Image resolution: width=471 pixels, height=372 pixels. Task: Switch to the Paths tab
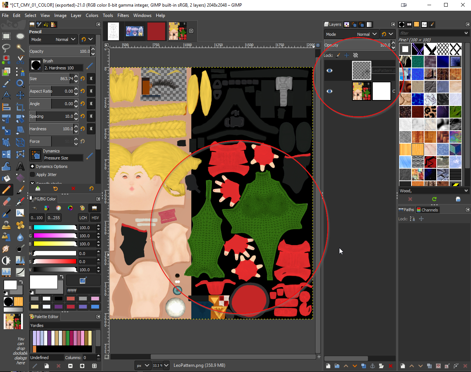406,210
